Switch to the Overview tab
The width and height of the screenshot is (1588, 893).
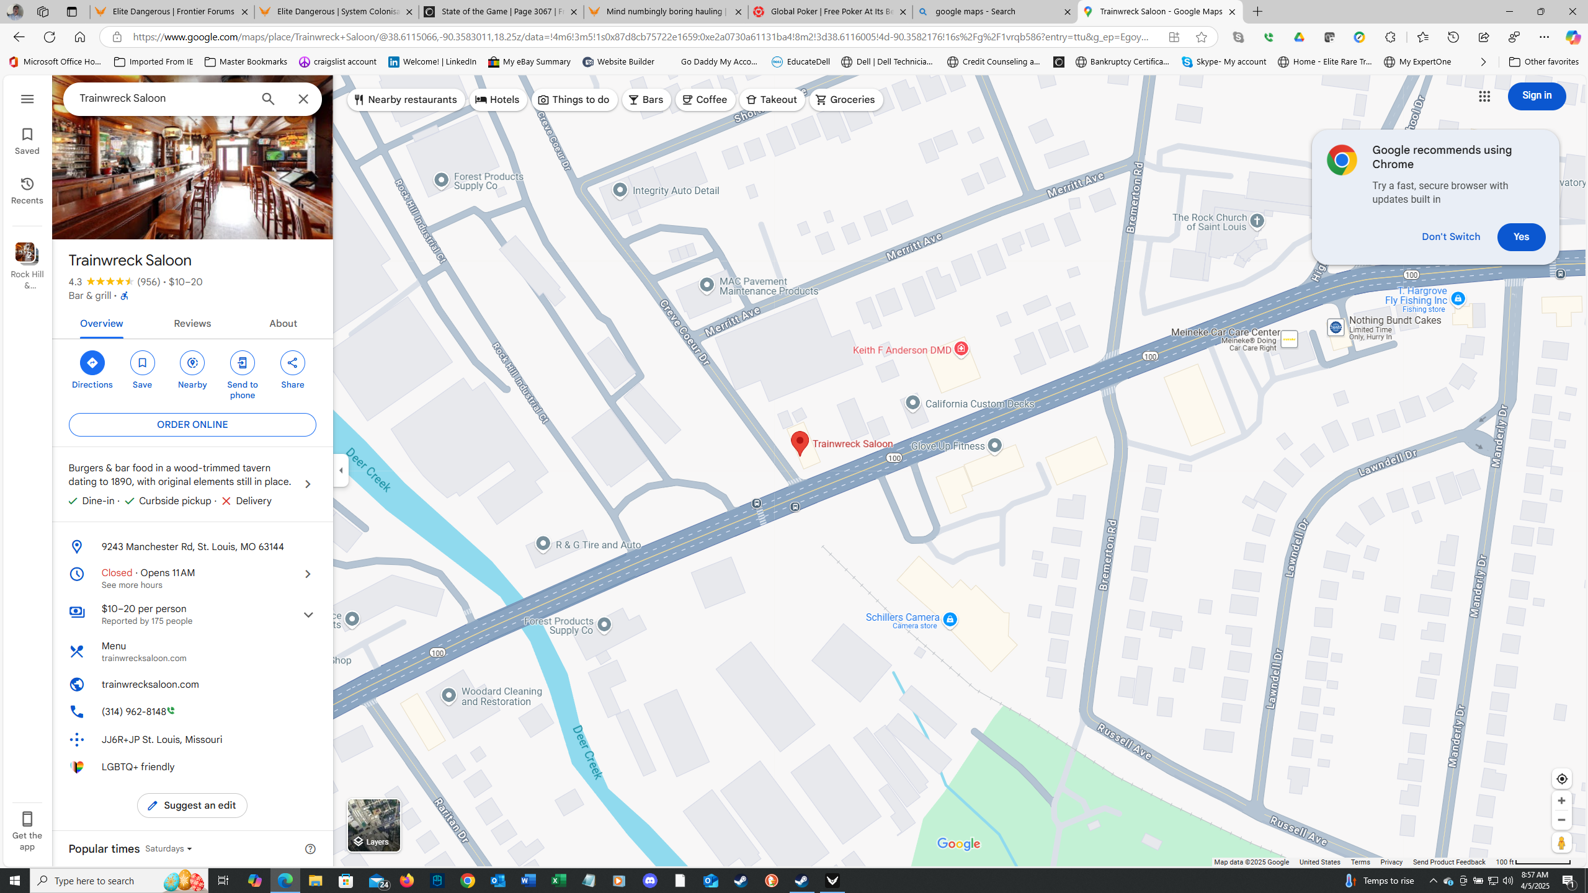(101, 324)
